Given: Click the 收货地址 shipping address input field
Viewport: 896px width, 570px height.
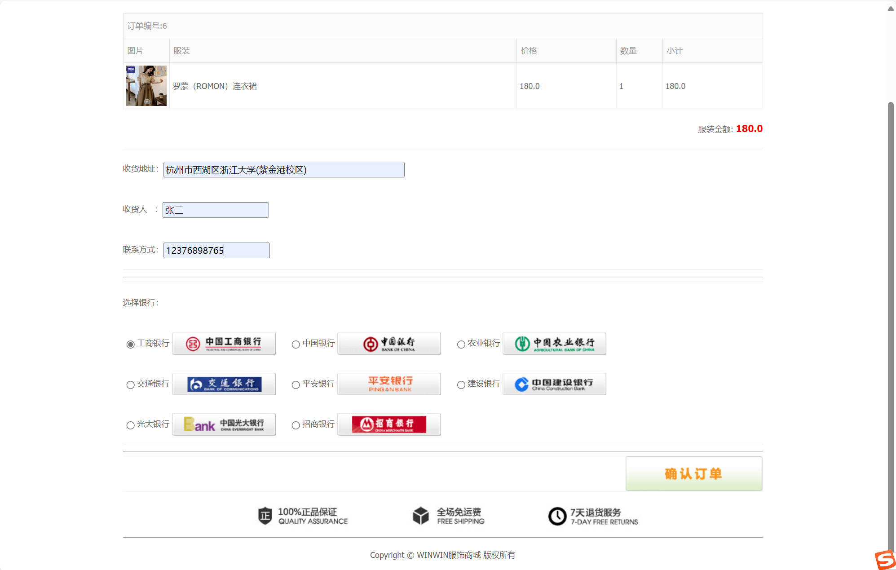Looking at the screenshot, I should (283, 170).
